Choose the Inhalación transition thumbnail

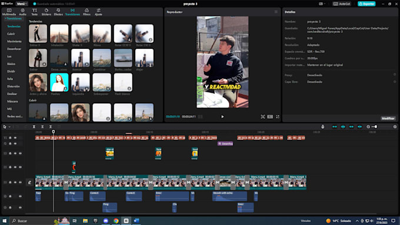click(59, 33)
